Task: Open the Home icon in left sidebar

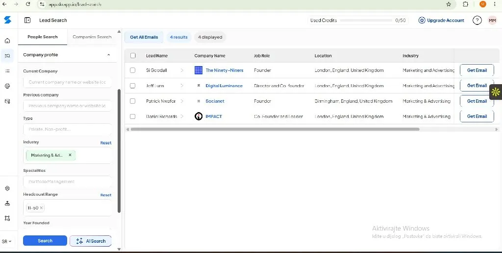Action: point(7,41)
